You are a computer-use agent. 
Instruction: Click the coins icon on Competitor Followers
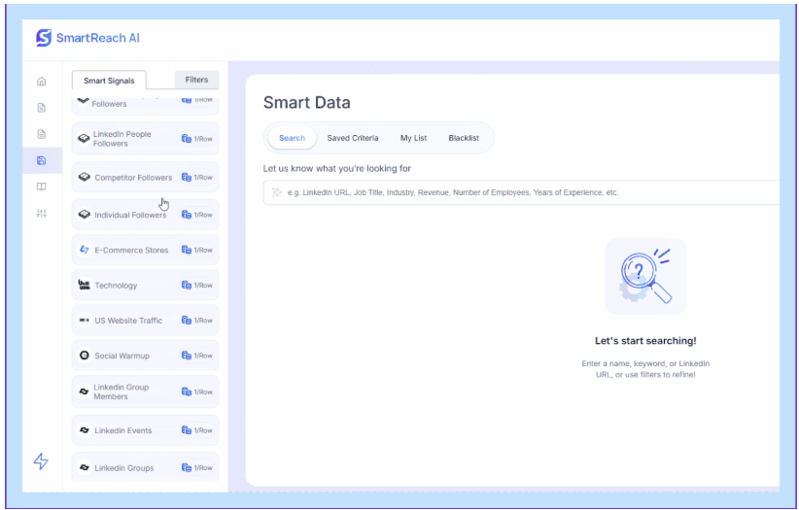coord(187,178)
